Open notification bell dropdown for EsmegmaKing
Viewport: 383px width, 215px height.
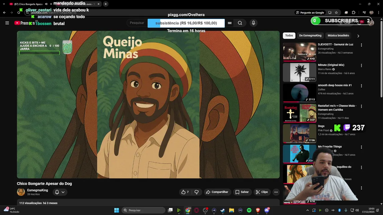tap(60, 192)
